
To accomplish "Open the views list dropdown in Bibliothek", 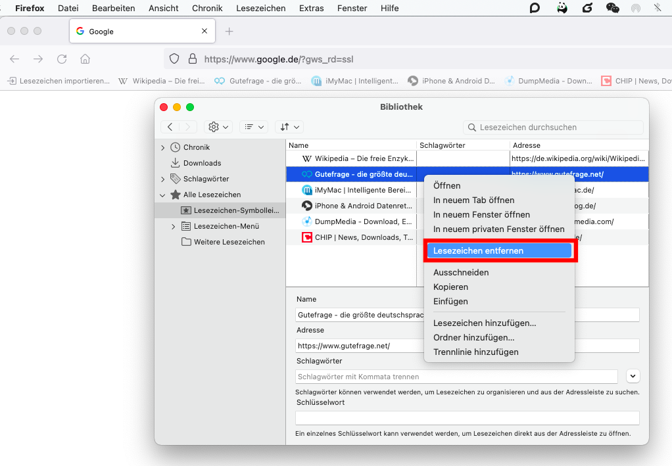I will 254,127.
